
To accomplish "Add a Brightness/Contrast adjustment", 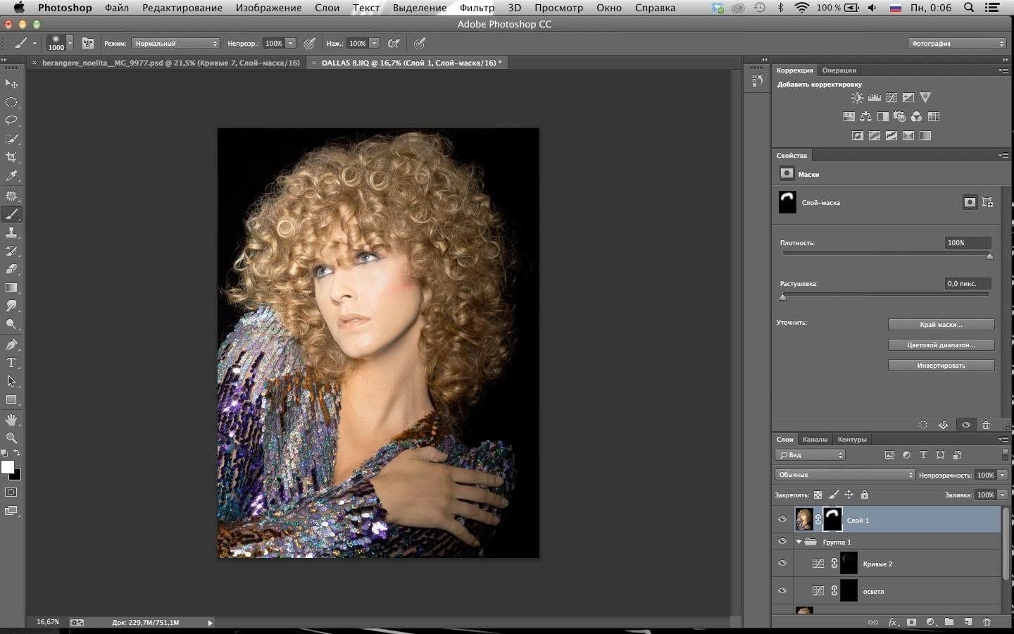I will click(857, 98).
